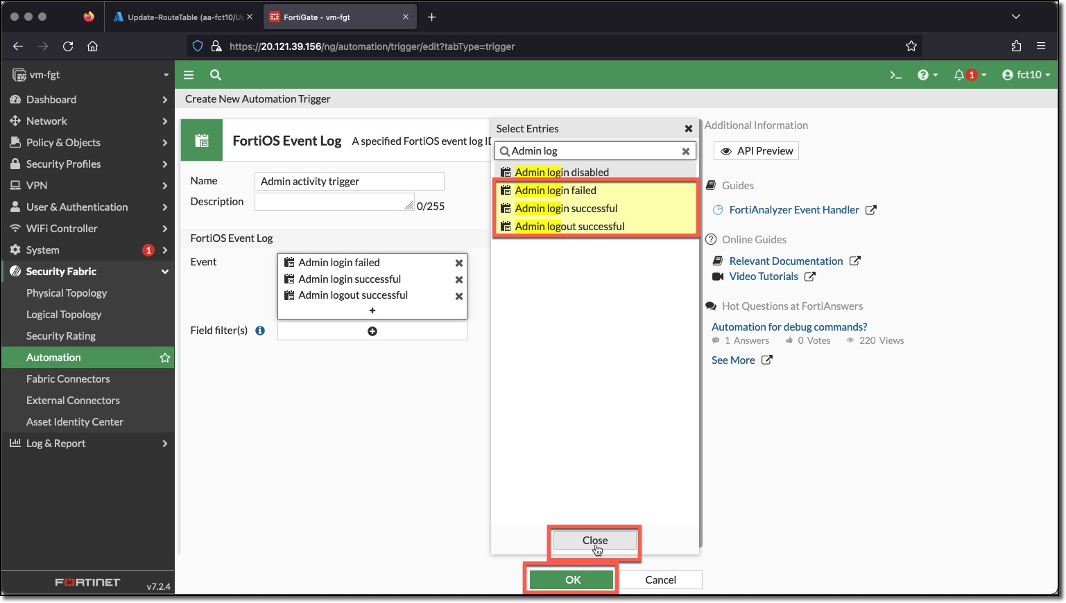The image size is (1066, 603).
Task: Collapse the Security Fabric menu
Action: coord(87,272)
